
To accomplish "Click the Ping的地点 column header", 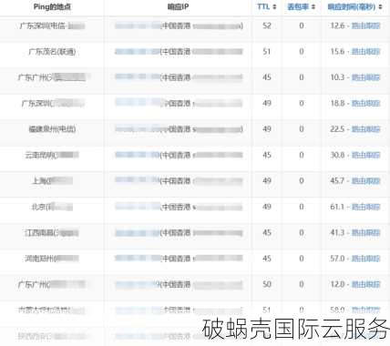I will click(52, 6).
